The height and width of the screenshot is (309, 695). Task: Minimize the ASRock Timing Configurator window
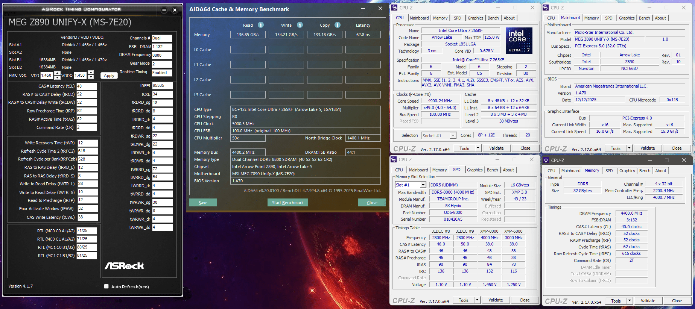pyautogui.click(x=164, y=10)
